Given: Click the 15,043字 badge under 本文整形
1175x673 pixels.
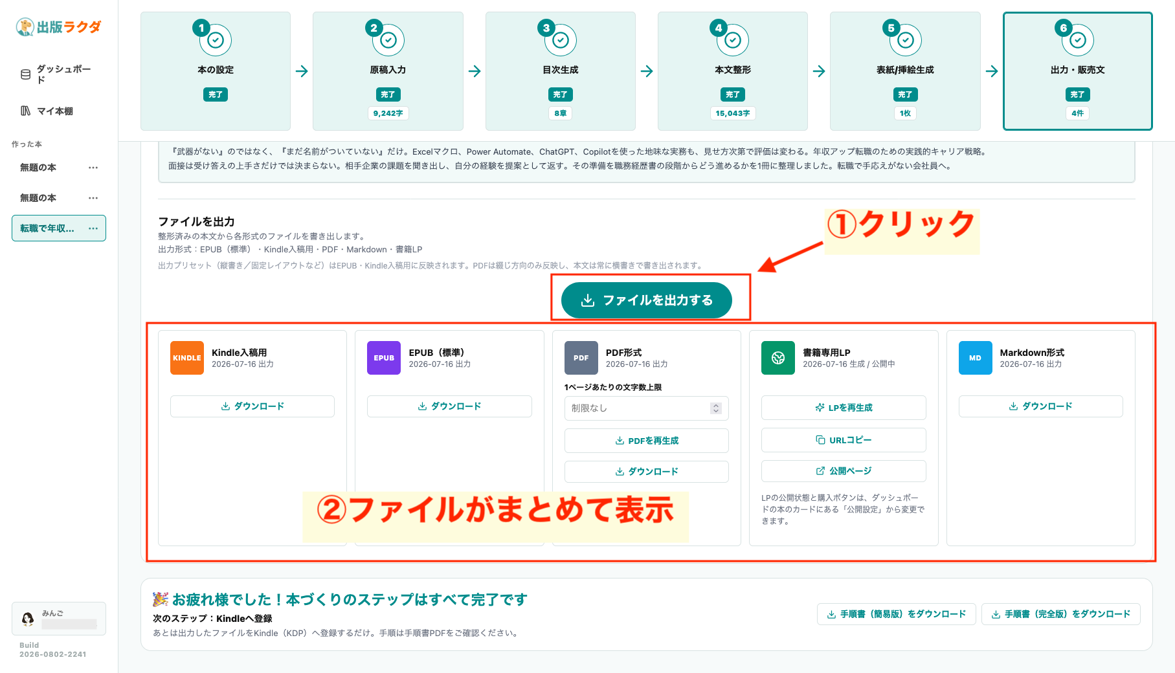Looking at the screenshot, I should click(x=733, y=113).
